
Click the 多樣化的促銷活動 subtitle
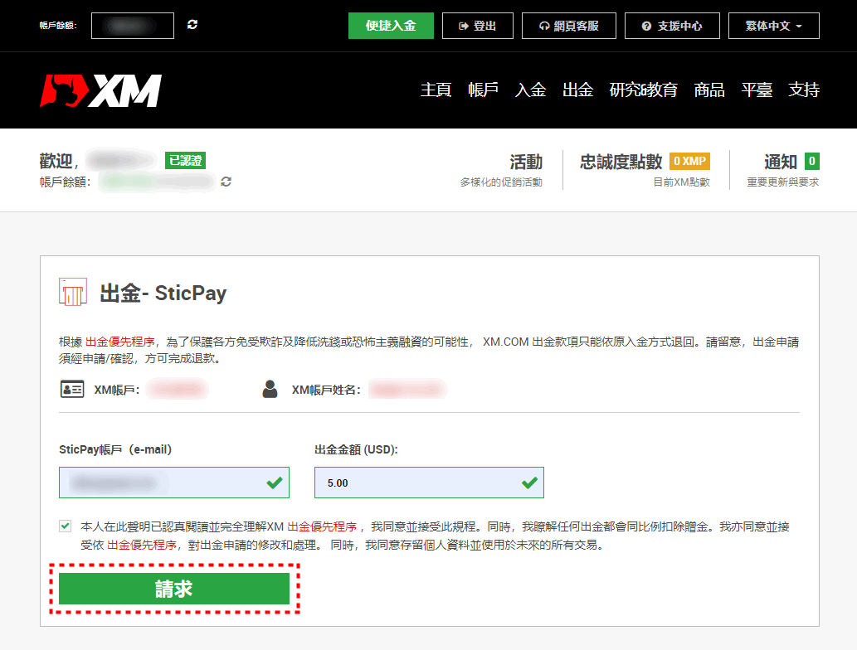click(x=501, y=182)
